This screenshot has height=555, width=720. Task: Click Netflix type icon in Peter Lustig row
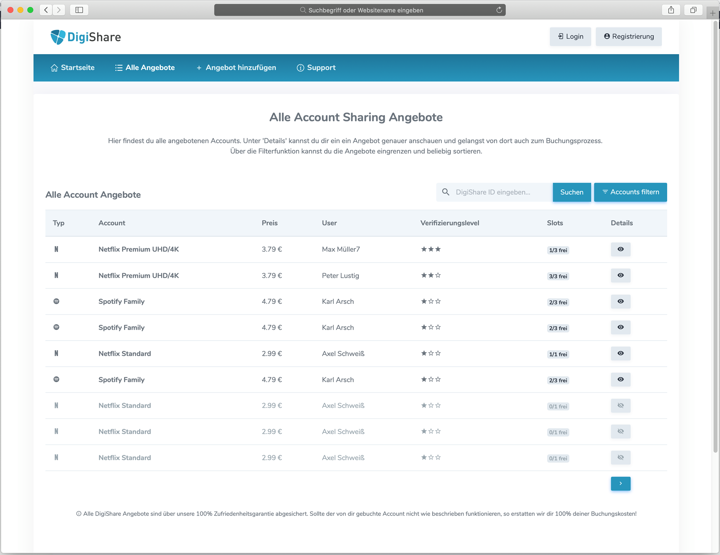click(56, 275)
